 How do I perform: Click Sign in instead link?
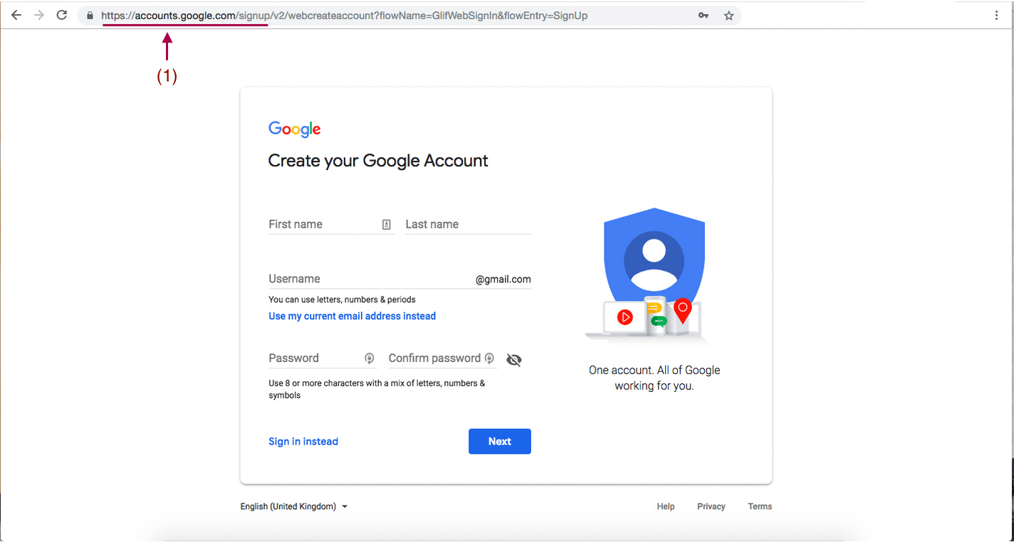point(303,442)
